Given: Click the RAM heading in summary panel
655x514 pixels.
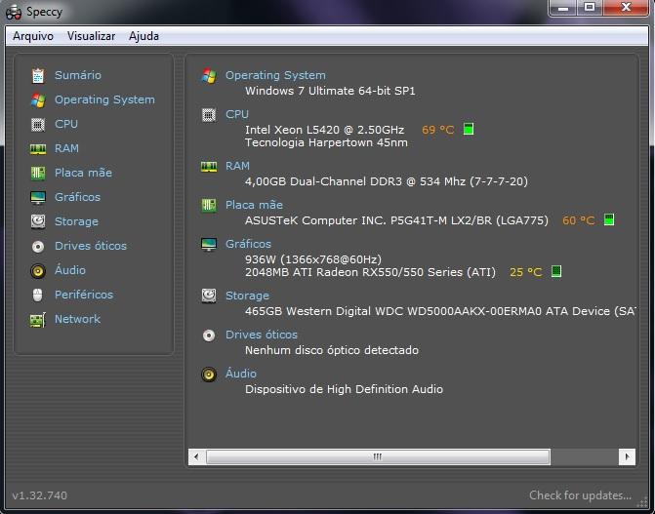Looking at the screenshot, I should 237,166.
